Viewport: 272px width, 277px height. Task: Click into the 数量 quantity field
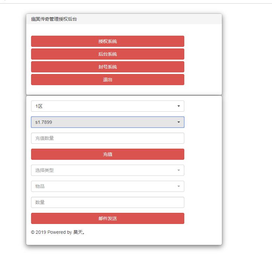click(x=107, y=202)
